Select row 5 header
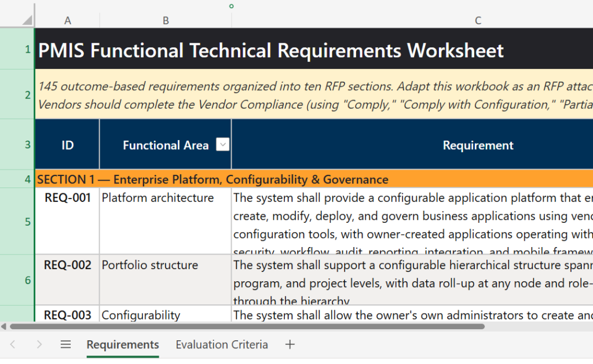This screenshot has width=593, height=364. (x=17, y=222)
